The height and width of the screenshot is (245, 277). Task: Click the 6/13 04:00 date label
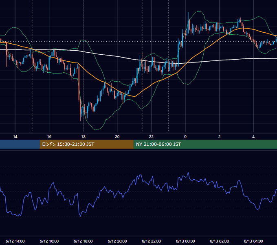click(253, 241)
